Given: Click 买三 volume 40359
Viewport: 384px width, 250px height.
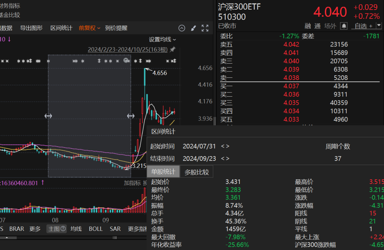Looking at the screenshot, I should 339,103.
